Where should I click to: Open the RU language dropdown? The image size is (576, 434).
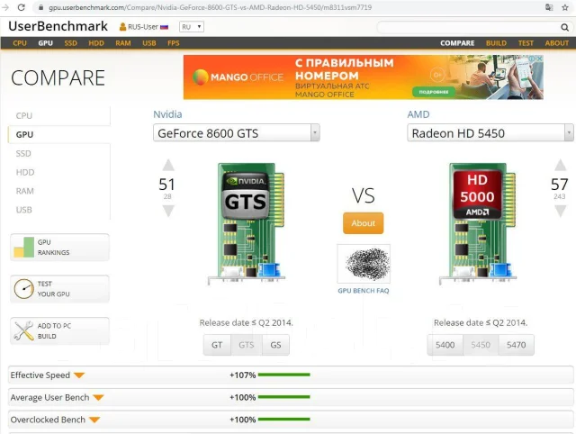[x=192, y=27]
